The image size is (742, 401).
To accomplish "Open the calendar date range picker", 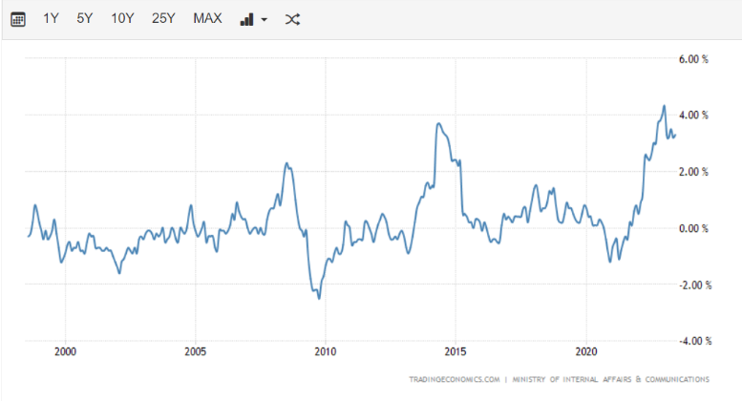I will point(17,19).
